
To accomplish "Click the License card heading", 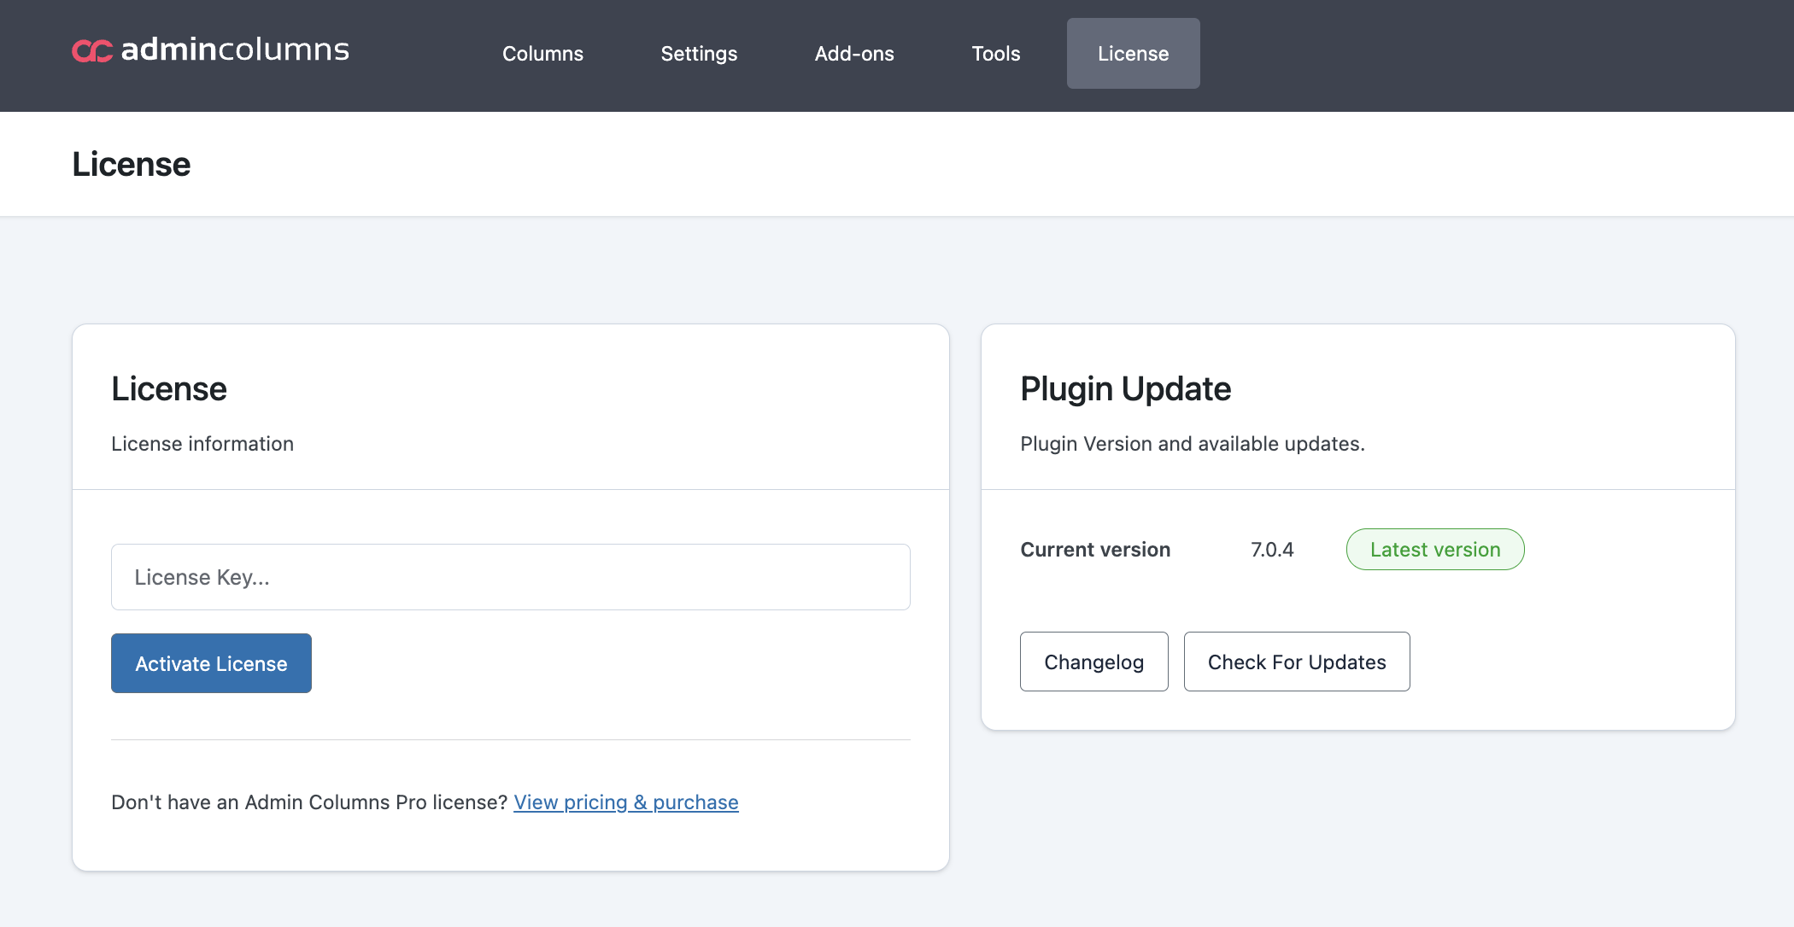I will pyautogui.click(x=169, y=389).
